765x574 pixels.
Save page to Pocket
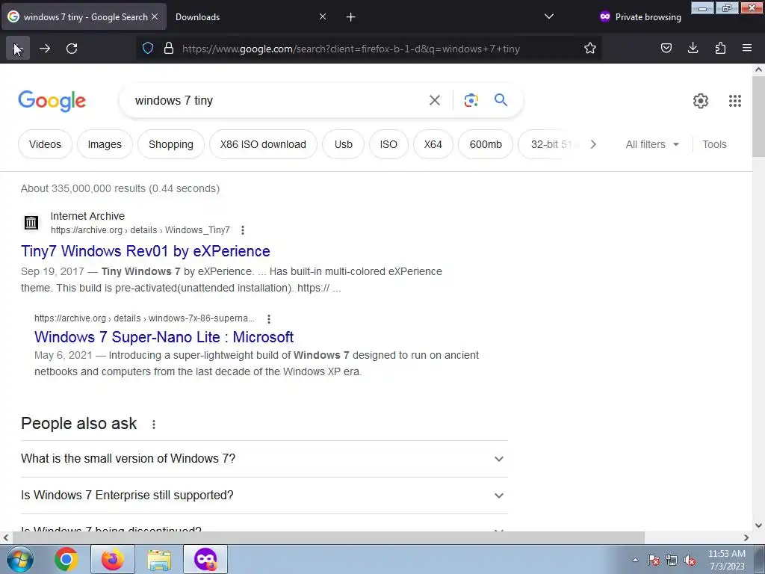(666, 49)
